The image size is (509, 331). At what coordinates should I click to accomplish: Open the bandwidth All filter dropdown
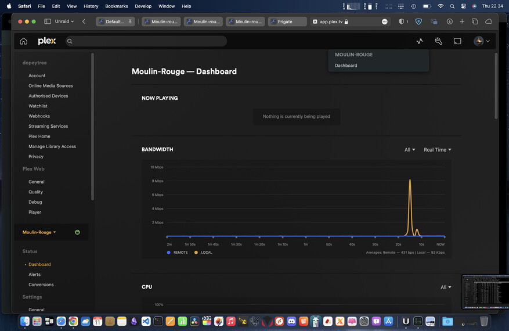coord(410,150)
